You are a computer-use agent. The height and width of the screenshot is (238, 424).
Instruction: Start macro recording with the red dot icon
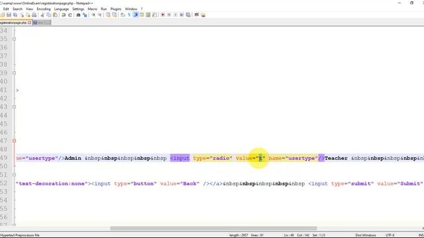pyautogui.click(x=163, y=15)
